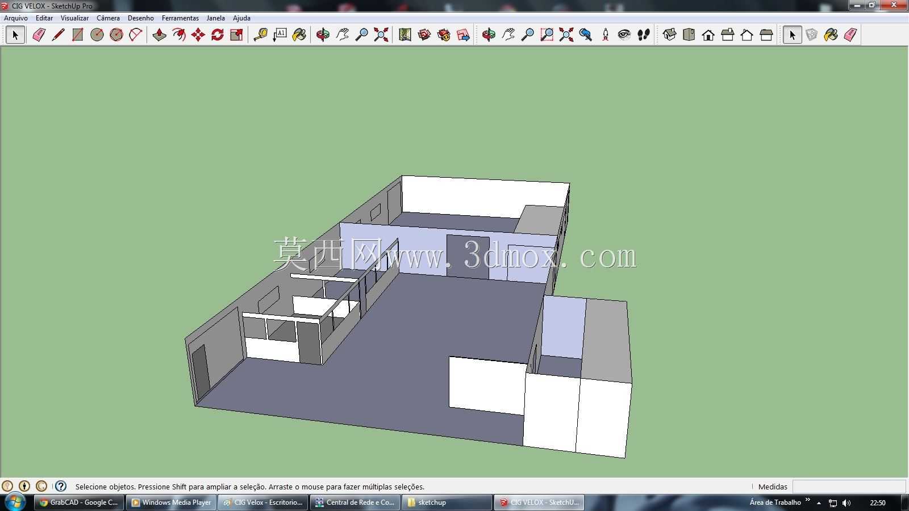Select the pink Eraser tool beside the Line pencil

click(x=39, y=35)
